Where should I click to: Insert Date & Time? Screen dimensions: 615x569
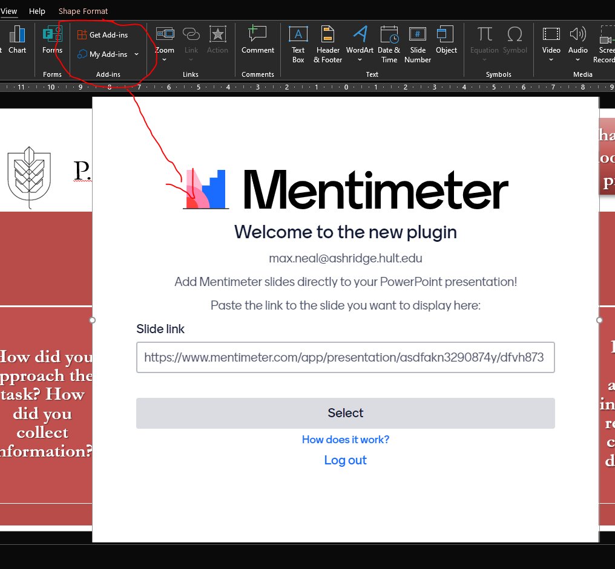click(x=389, y=44)
